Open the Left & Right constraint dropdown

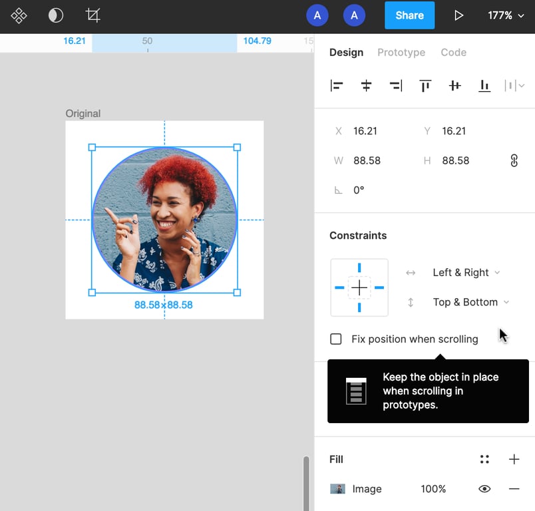[x=466, y=273]
